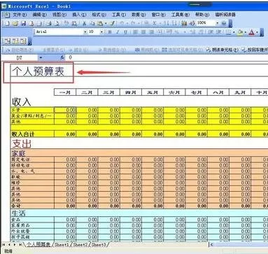268x254 pixels.
Task: Switch to the Sheet1 tab
Action: [62, 244]
